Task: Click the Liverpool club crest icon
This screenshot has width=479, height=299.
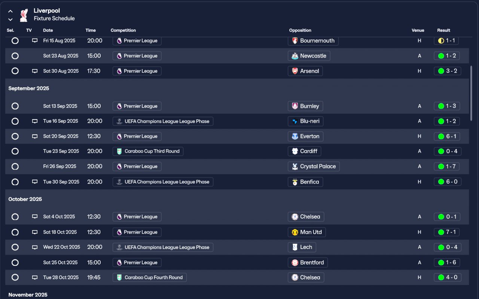Action: coord(24,15)
